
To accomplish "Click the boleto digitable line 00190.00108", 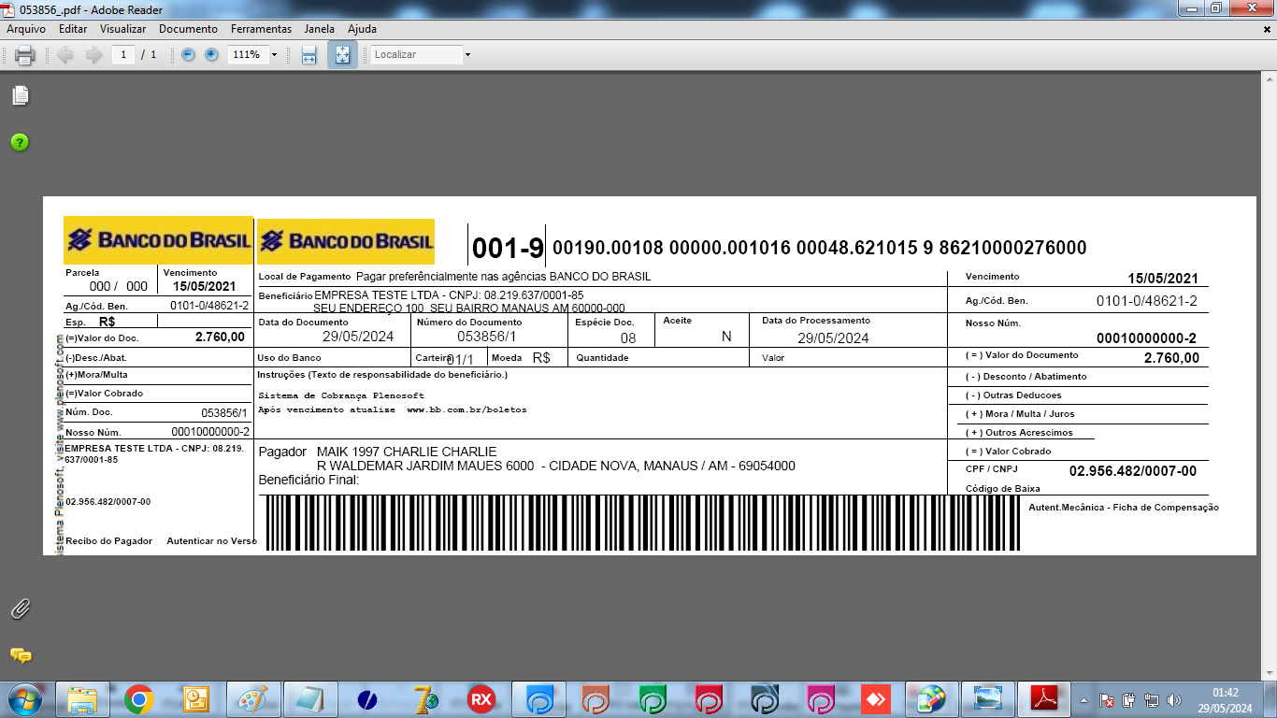I will click(x=820, y=248).
